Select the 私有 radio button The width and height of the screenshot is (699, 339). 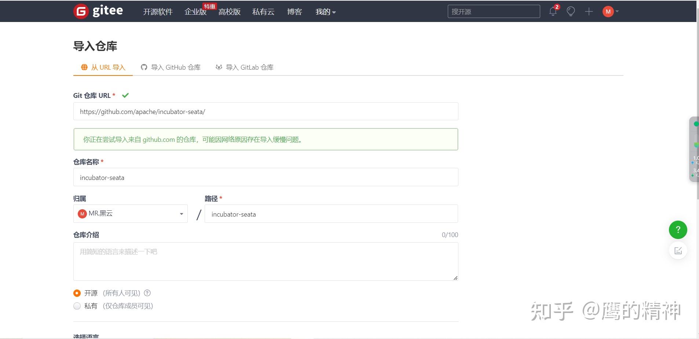click(x=77, y=306)
